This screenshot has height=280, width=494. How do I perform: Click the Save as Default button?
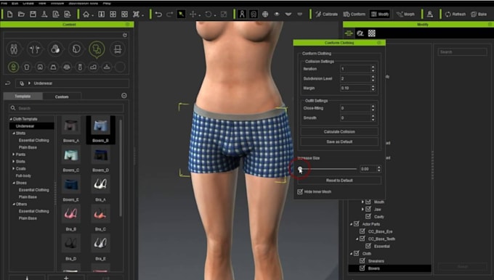coord(339,142)
